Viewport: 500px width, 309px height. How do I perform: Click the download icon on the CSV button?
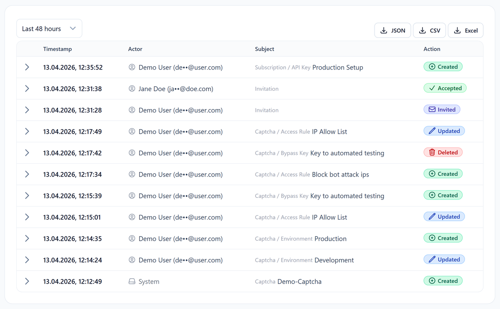(x=422, y=30)
